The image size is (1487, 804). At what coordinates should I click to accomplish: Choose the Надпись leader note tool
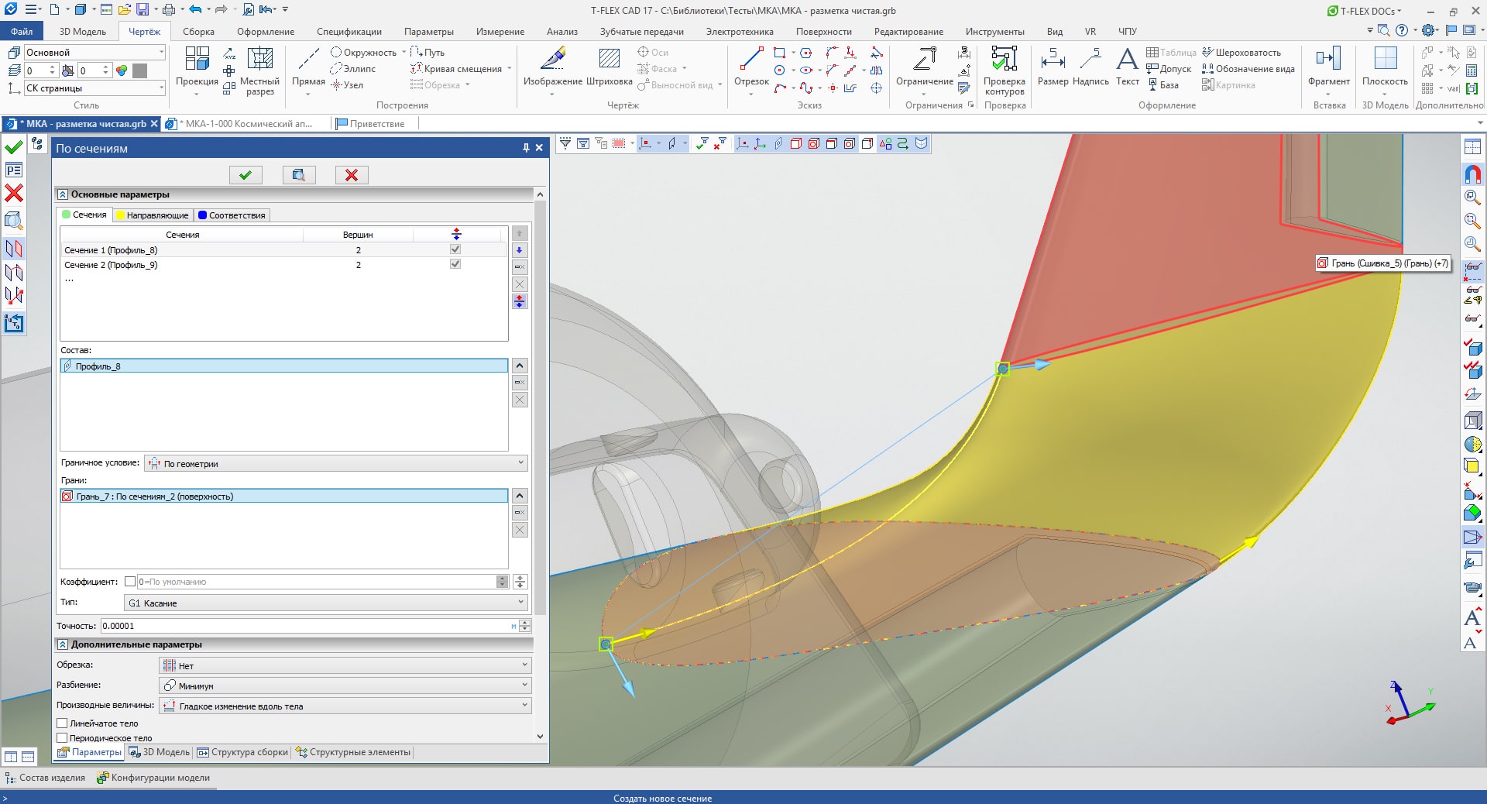click(1090, 68)
